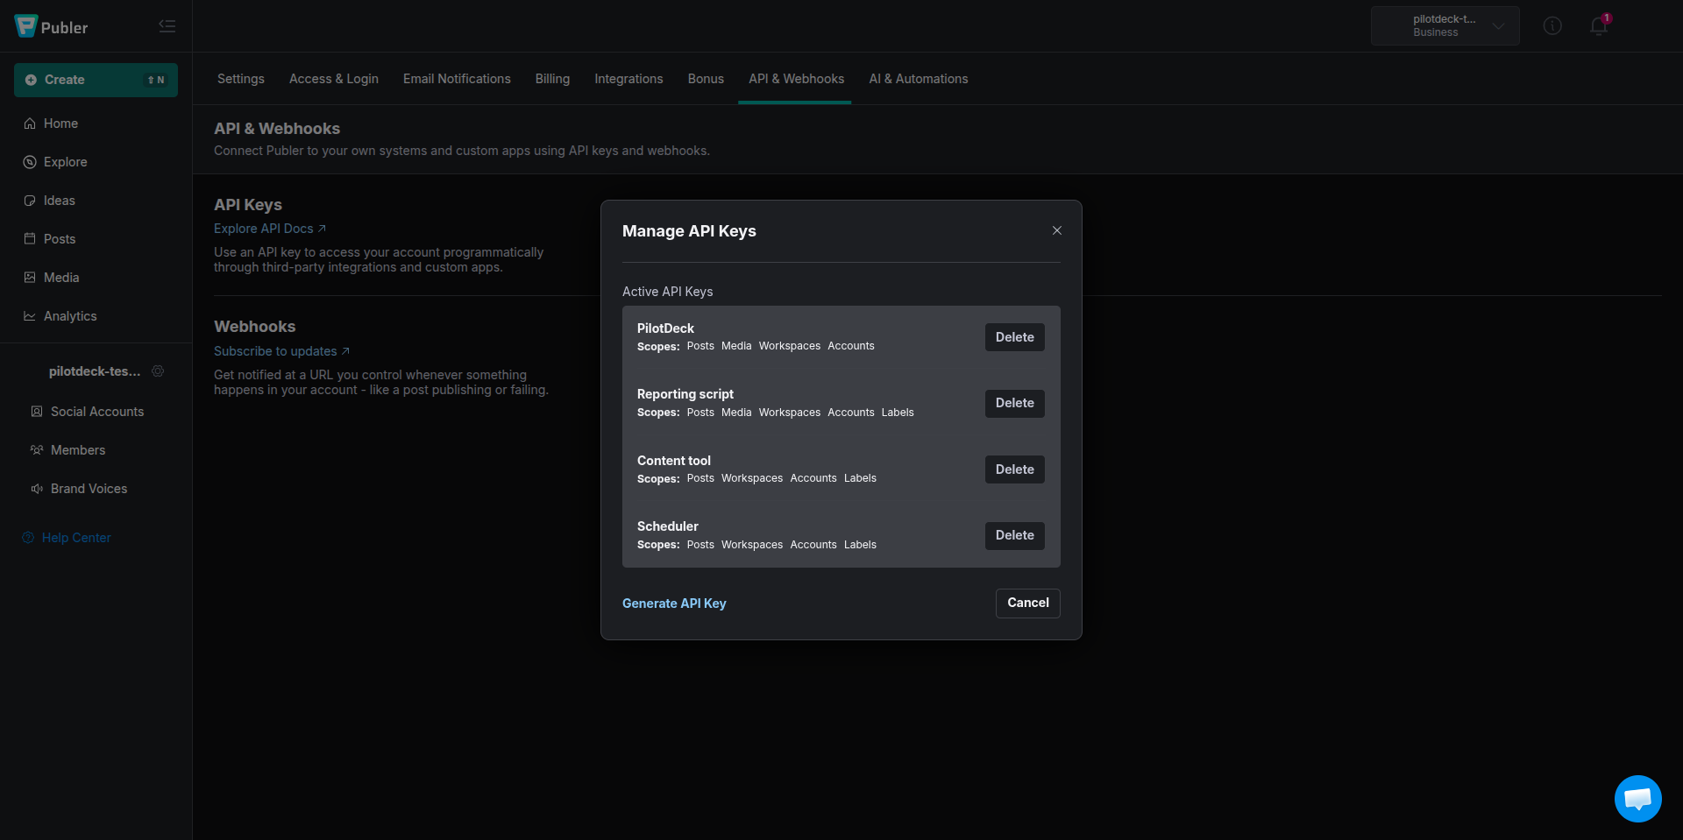Viewport: 1683px width, 840px height.
Task: Collapse the sidebar with the menu-fold icon
Action: [167, 26]
